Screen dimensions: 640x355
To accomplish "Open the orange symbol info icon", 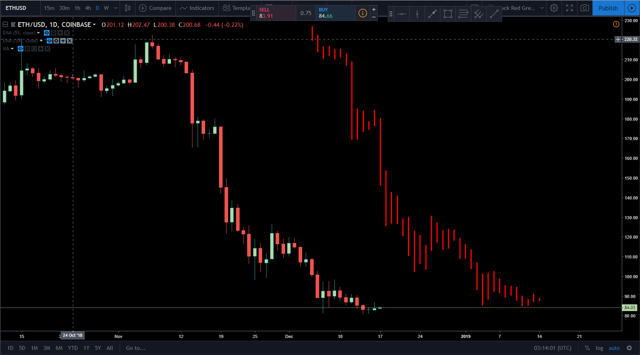I will [362, 13].
